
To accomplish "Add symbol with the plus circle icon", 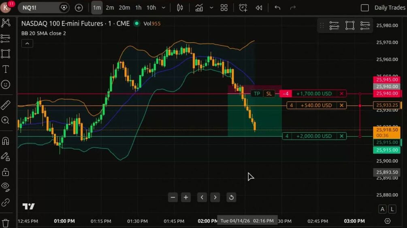I will coord(79,8).
